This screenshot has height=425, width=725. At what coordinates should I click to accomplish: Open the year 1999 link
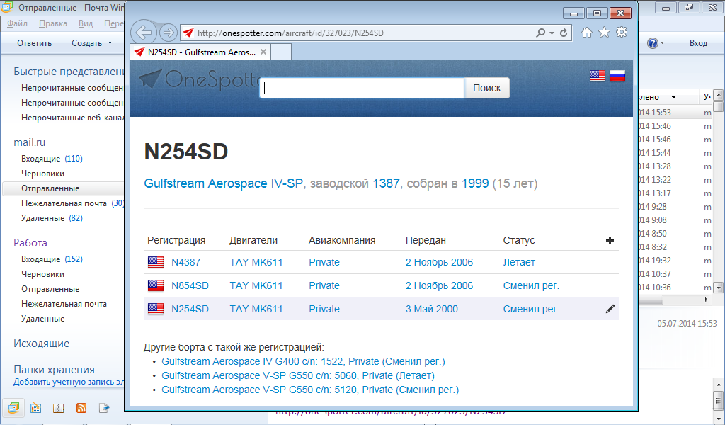click(x=475, y=183)
